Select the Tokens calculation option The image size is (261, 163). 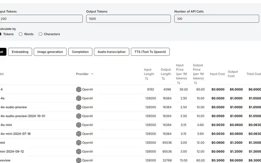(x=0, y=34)
